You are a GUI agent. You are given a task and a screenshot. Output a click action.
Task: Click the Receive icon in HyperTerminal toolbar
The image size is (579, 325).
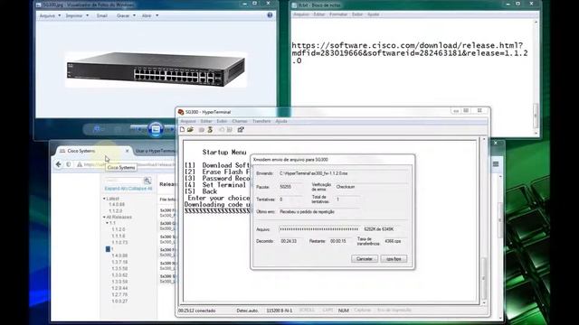pos(230,130)
